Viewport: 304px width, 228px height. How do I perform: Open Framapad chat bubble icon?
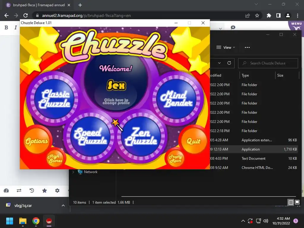coord(233,28)
